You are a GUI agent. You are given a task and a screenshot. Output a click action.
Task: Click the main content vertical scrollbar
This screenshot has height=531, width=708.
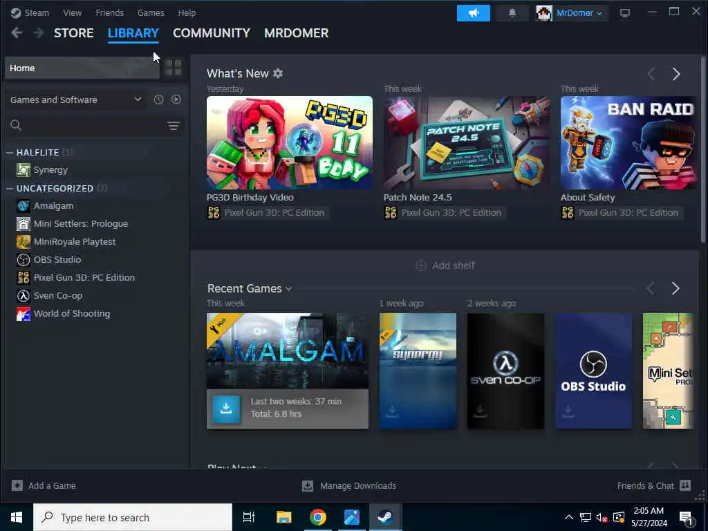(x=702, y=151)
